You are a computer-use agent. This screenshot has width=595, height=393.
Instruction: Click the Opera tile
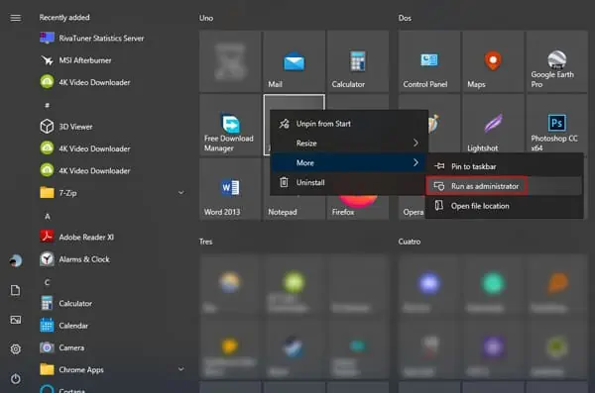pos(413,208)
